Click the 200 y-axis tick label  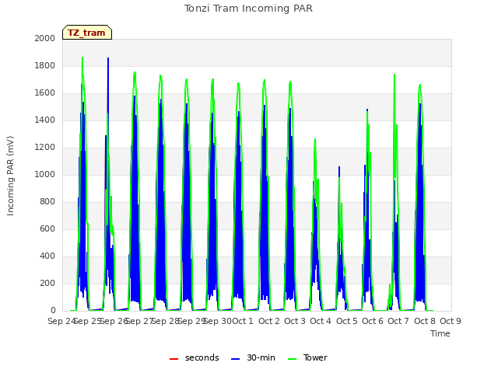click(x=47, y=283)
